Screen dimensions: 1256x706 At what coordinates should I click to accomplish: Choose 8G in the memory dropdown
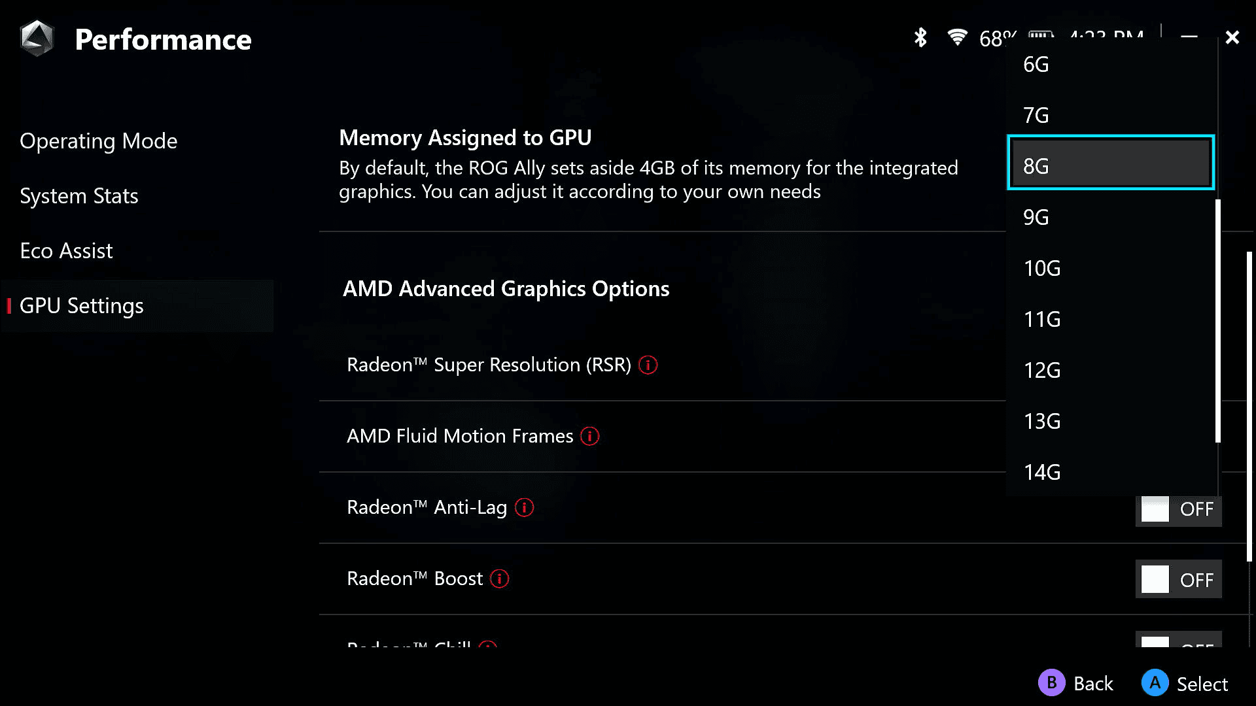pos(1110,163)
